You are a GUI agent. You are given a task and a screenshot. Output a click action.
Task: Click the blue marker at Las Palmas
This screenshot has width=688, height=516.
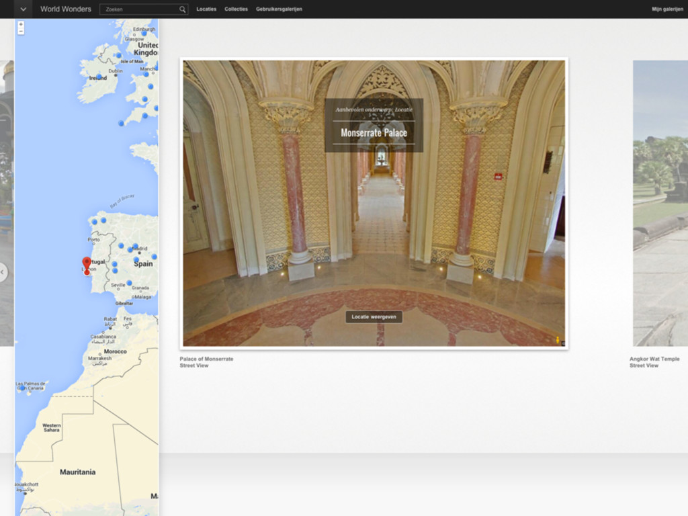(x=21, y=388)
